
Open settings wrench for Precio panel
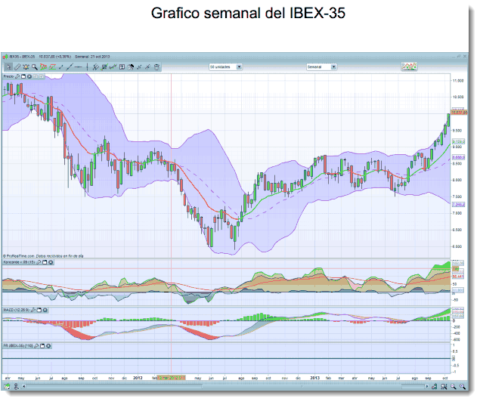[17, 76]
